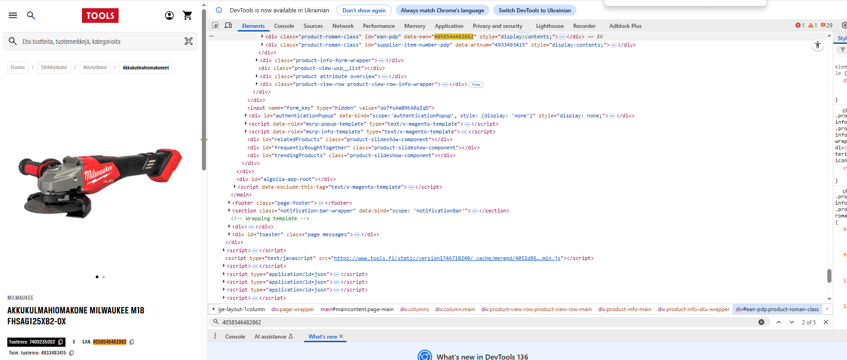Expand the product attribute overview div
This screenshot has width=847, height=360.
click(x=257, y=76)
